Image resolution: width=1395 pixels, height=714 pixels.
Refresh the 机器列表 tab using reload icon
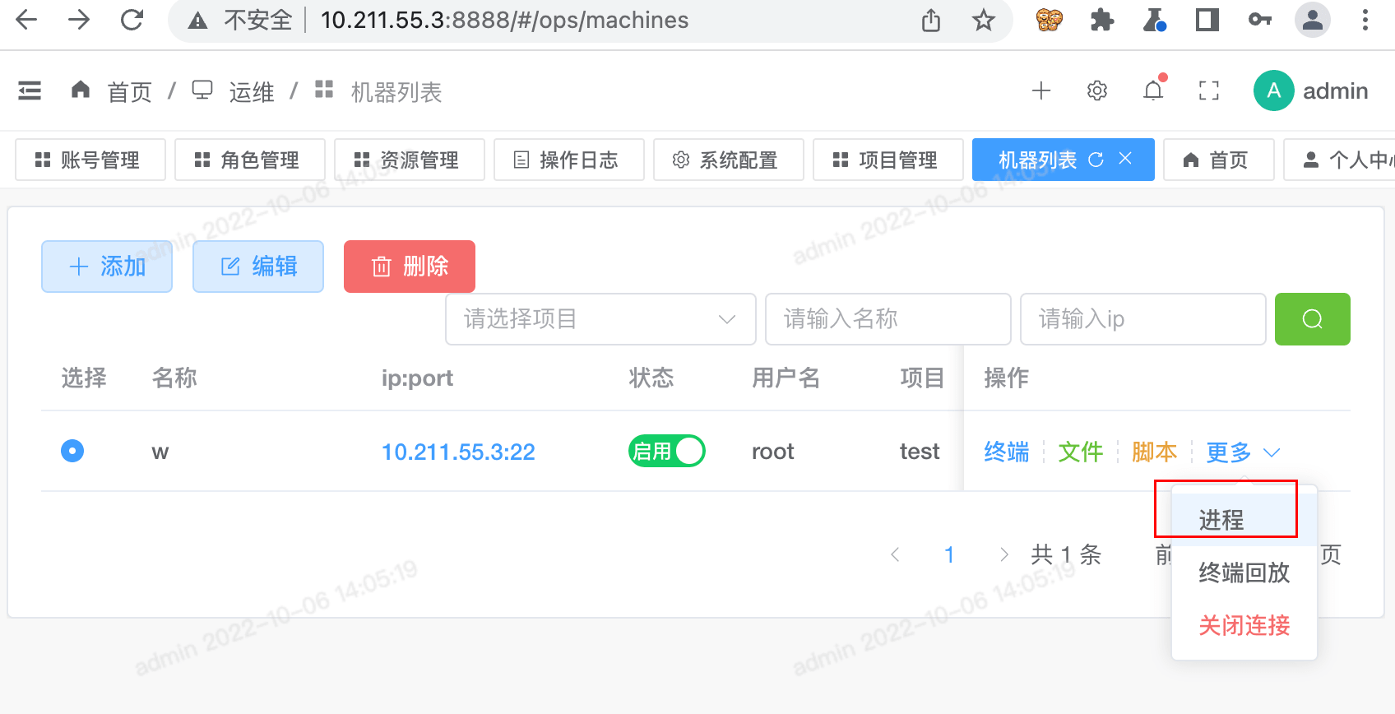point(1096,160)
